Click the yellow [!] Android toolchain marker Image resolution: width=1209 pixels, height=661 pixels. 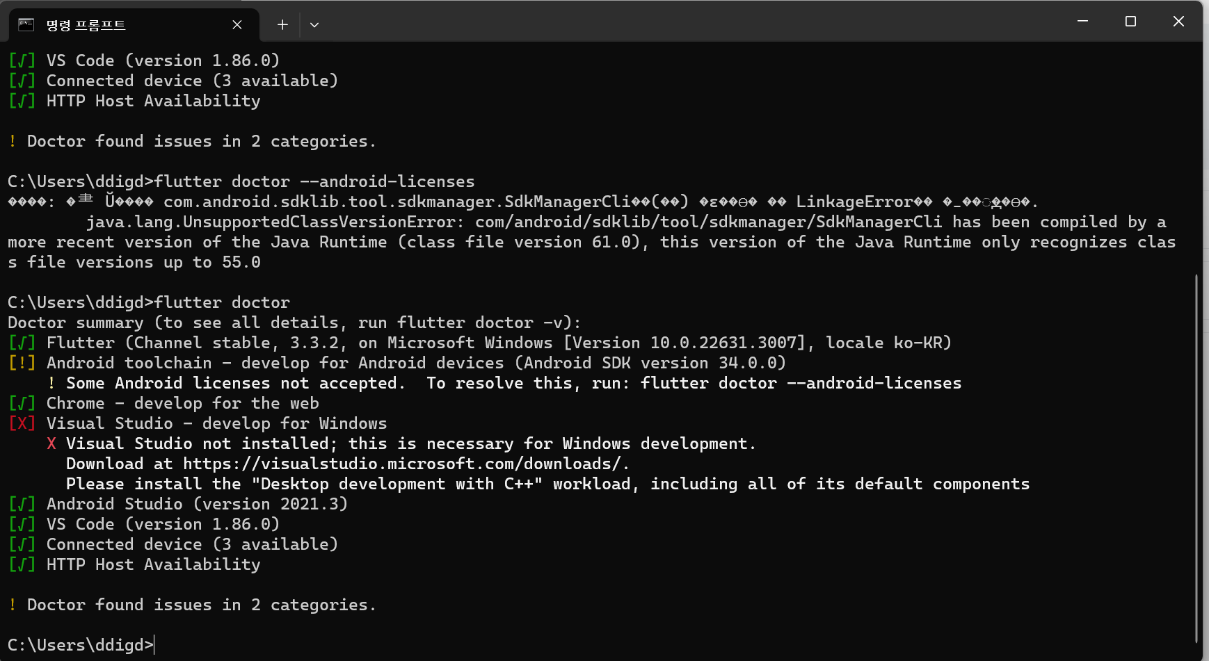tap(22, 363)
